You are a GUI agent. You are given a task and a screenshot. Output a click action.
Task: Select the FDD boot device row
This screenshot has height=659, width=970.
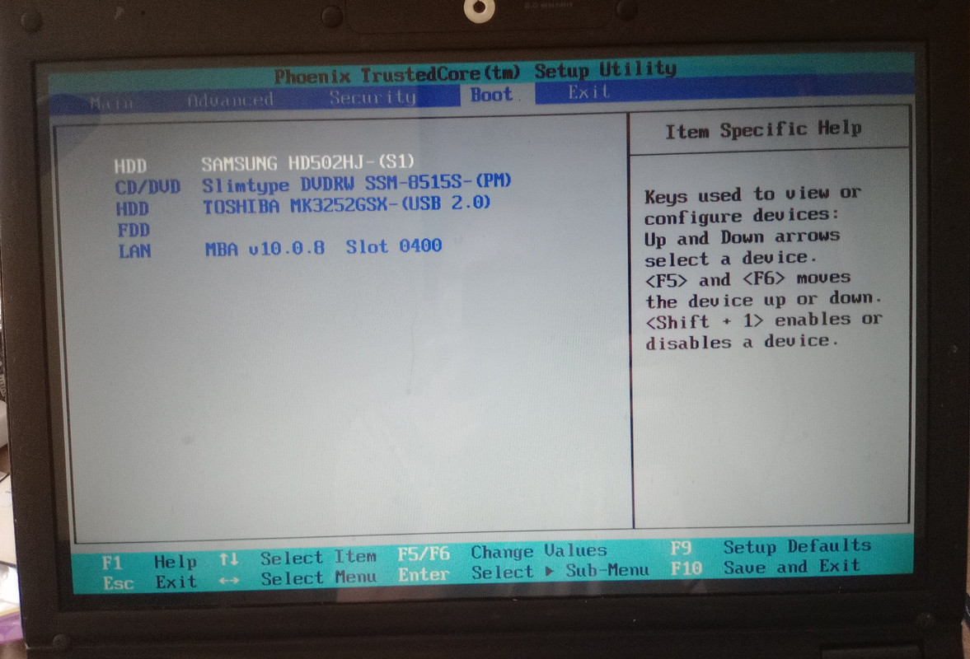pos(134,231)
